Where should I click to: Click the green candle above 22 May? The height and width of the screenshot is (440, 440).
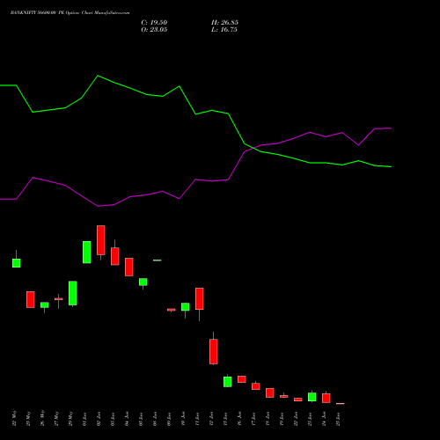pos(17,263)
